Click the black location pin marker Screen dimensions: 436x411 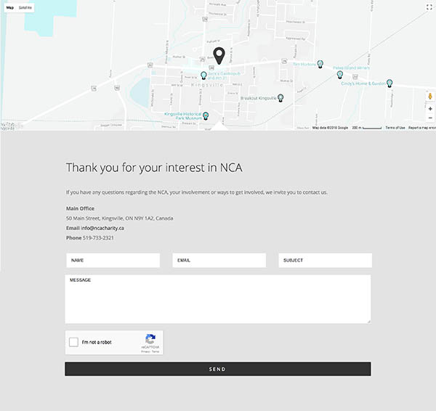click(x=219, y=55)
